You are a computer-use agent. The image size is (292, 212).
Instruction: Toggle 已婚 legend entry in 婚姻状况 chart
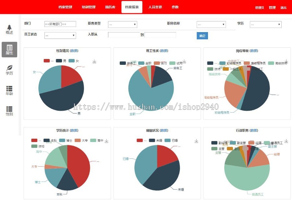pyautogui.click(x=171, y=140)
